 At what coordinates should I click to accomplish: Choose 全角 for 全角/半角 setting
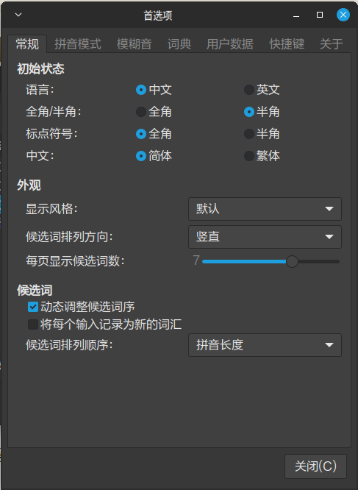[x=141, y=112]
